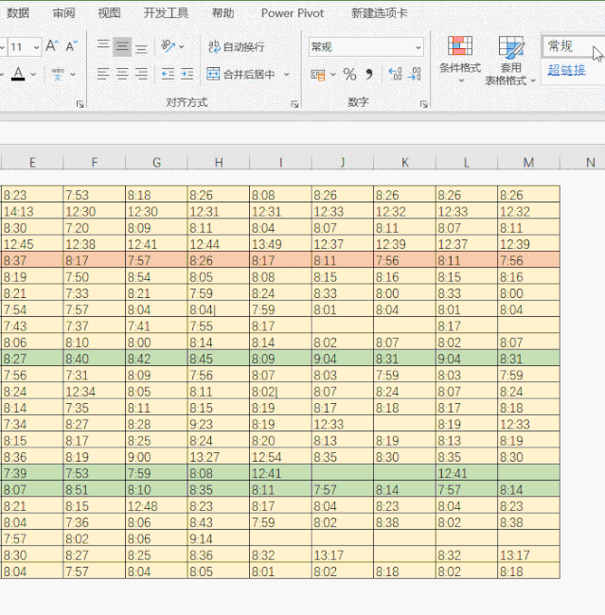Open the text orientation dropdown arrow
This screenshot has width=605, height=615.
click(x=182, y=46)
